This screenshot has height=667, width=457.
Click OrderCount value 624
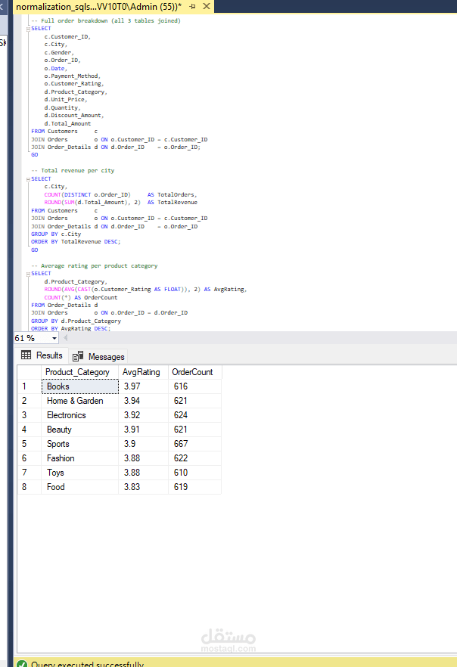point(195,415)
